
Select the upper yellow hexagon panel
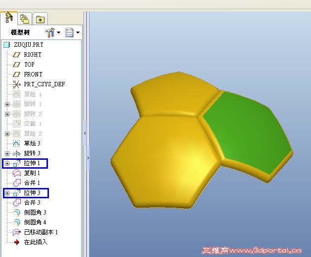point(175,95)
